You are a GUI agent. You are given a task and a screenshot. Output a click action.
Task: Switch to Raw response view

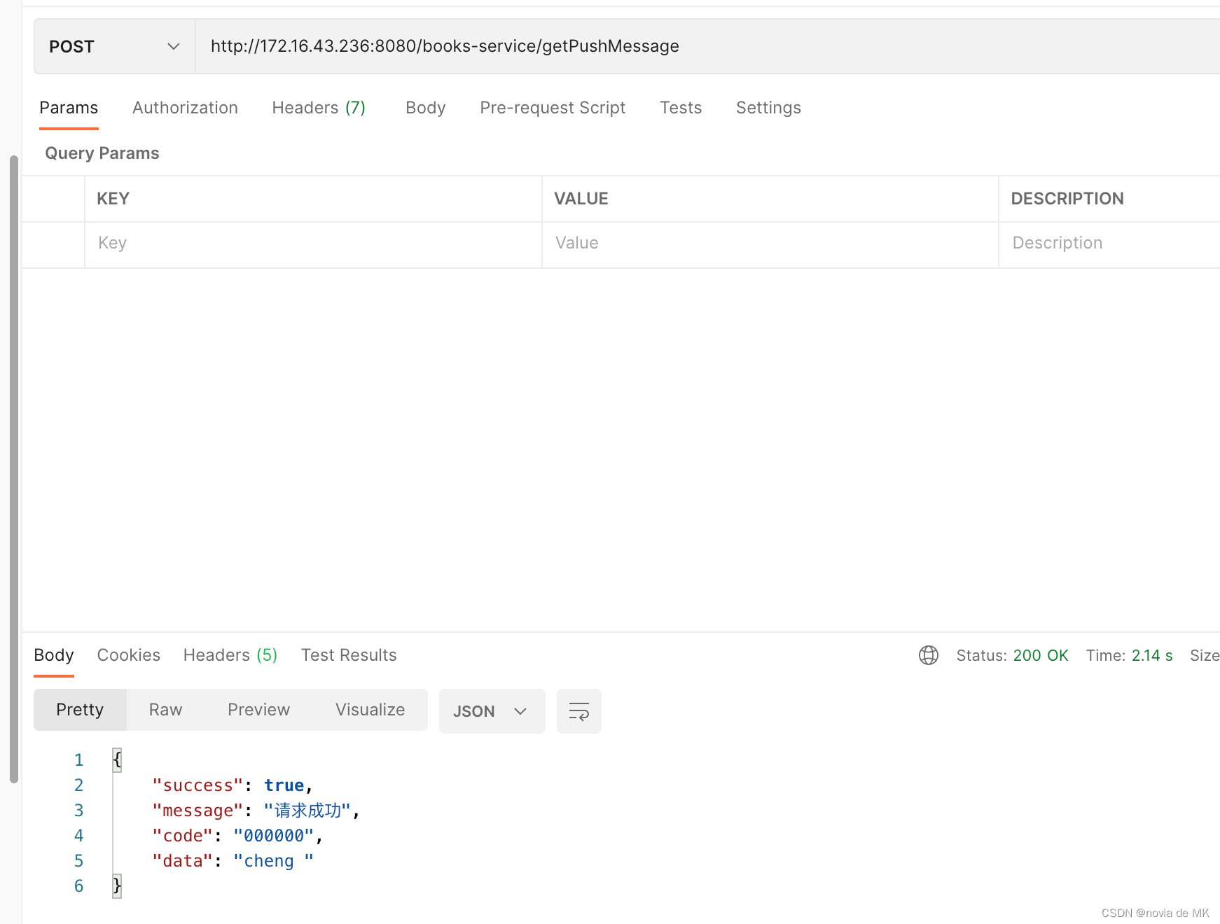(165, 710)
